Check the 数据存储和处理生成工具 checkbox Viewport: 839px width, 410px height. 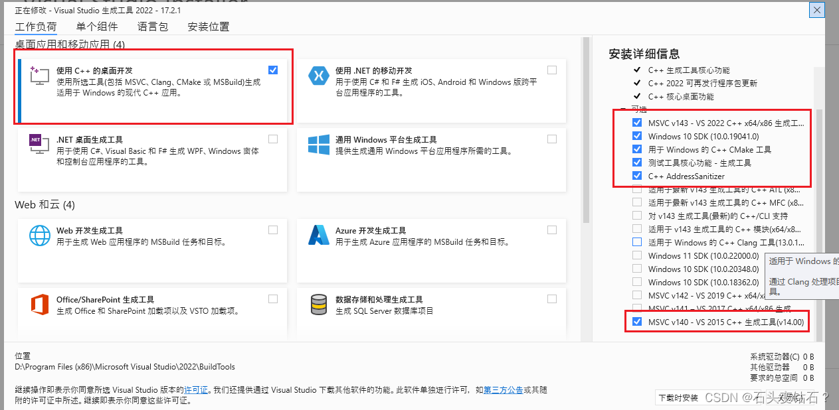(x=552, y=299)
